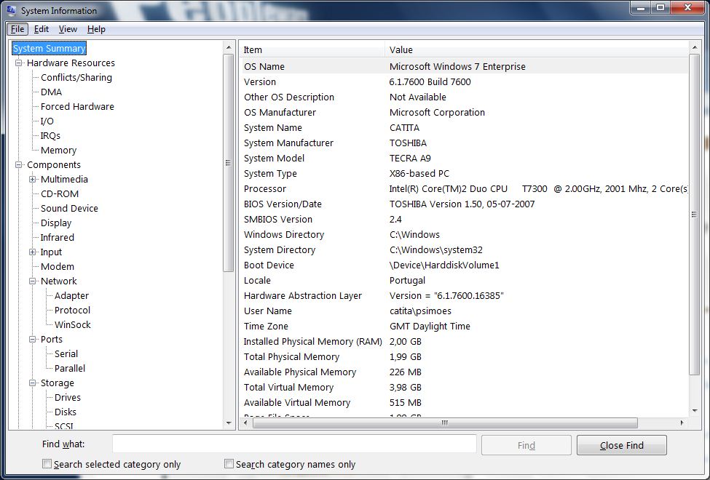The width and height of the screenshot is (710, 480).
Task: Select CD-ROM tree item
Action: tap(59, 193)
